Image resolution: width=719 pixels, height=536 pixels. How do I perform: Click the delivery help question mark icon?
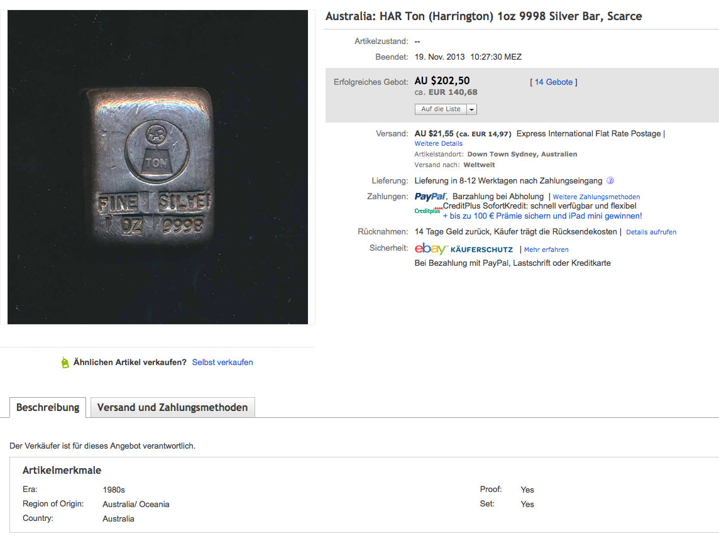(610, 181)
